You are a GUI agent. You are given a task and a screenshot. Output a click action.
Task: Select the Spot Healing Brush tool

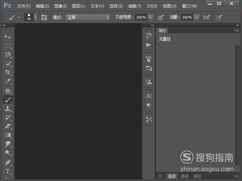click(x=8, y=91)
